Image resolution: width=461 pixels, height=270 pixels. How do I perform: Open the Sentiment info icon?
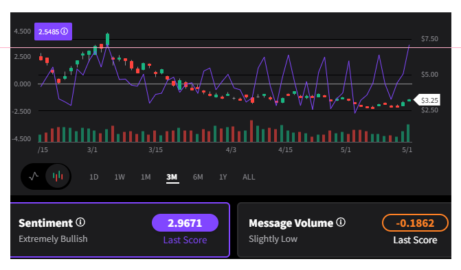[x=80, y=222]
